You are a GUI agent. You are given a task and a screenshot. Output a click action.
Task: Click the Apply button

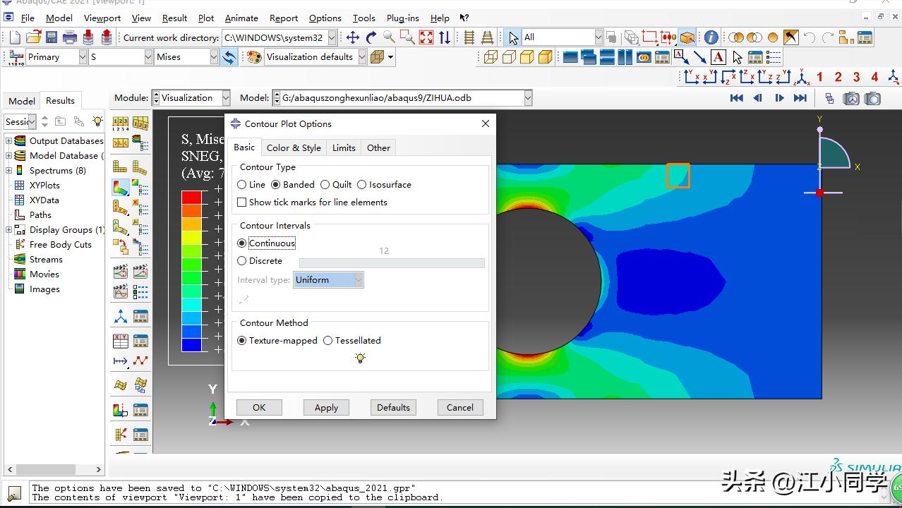[x=326, y=408]
